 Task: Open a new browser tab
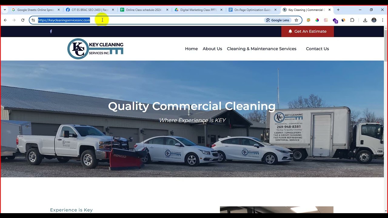tap(338, 10)
